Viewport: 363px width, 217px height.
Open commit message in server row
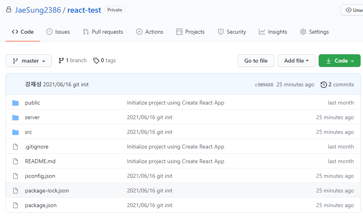click(150, 117)
